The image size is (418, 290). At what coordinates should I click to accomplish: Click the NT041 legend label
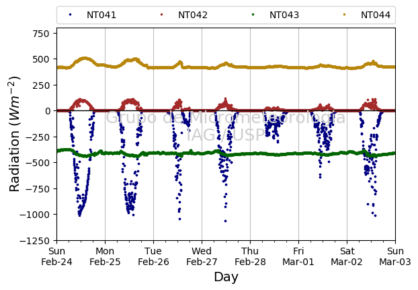pyautogui.click(x=101, y=15)
